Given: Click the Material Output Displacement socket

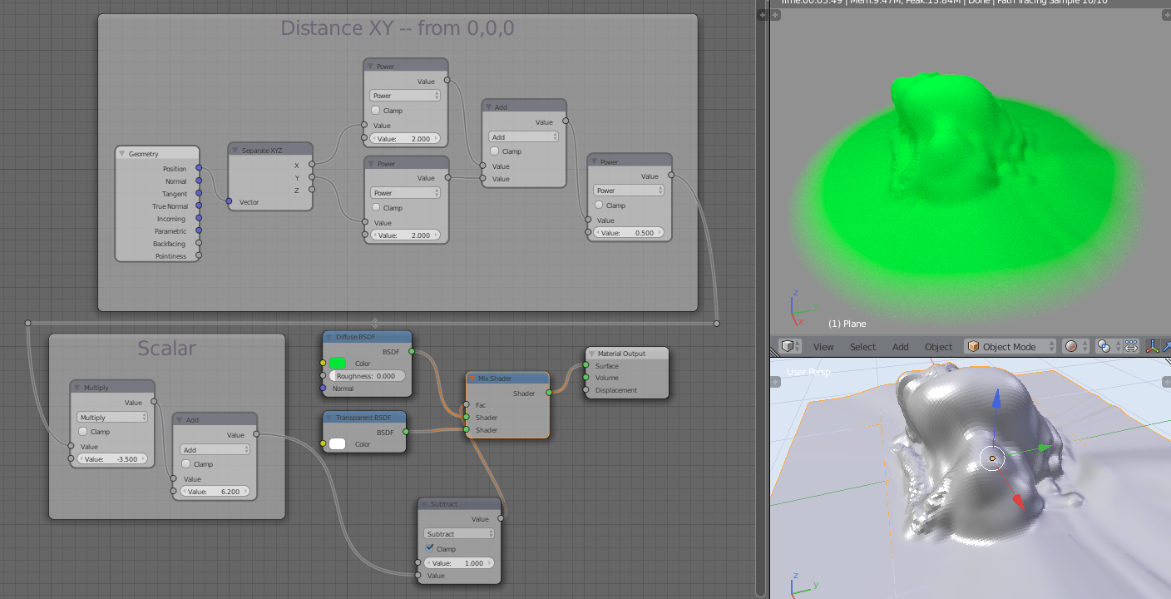Looking at the screenshot, I should click(585, 389).
